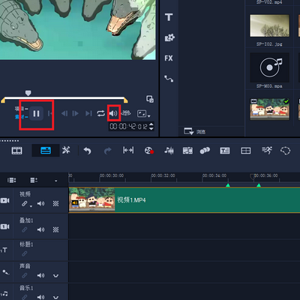Open the Title library (T icon)

point(169,17)
